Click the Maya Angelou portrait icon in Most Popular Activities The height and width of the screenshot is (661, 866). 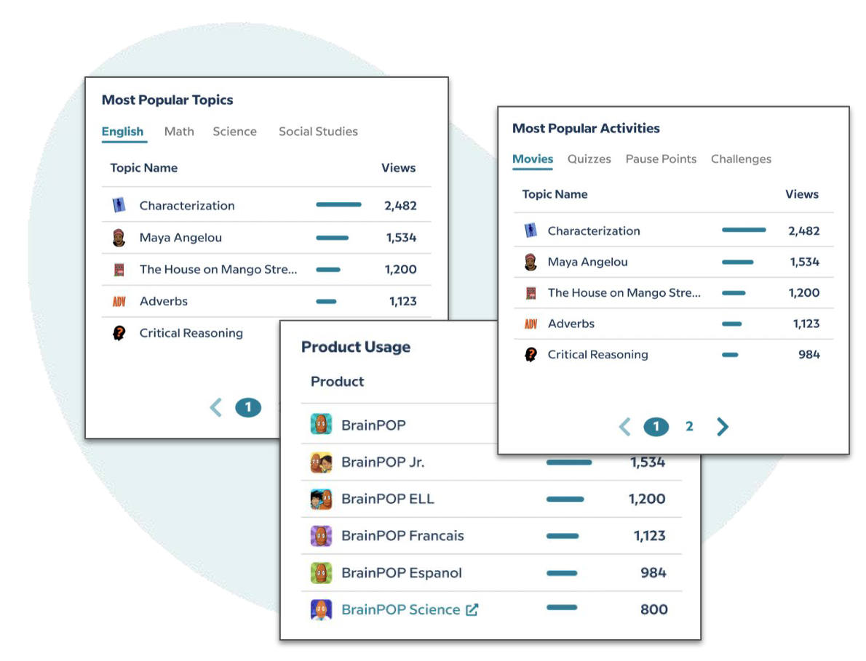(x=531, y=262)
